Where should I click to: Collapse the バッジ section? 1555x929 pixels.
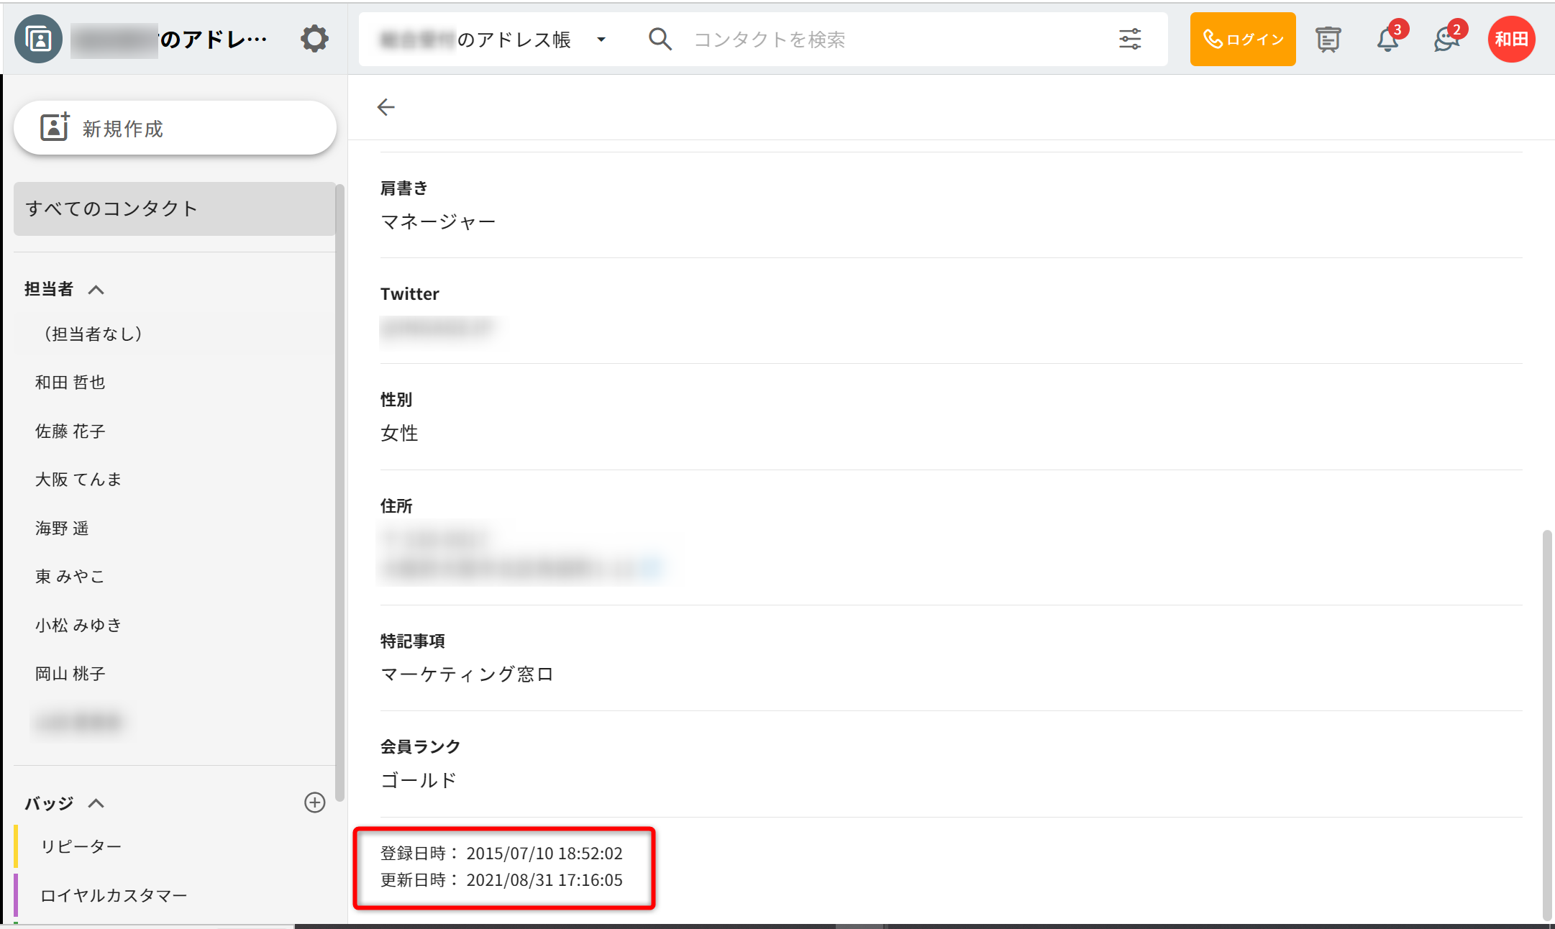coord(96,803)
